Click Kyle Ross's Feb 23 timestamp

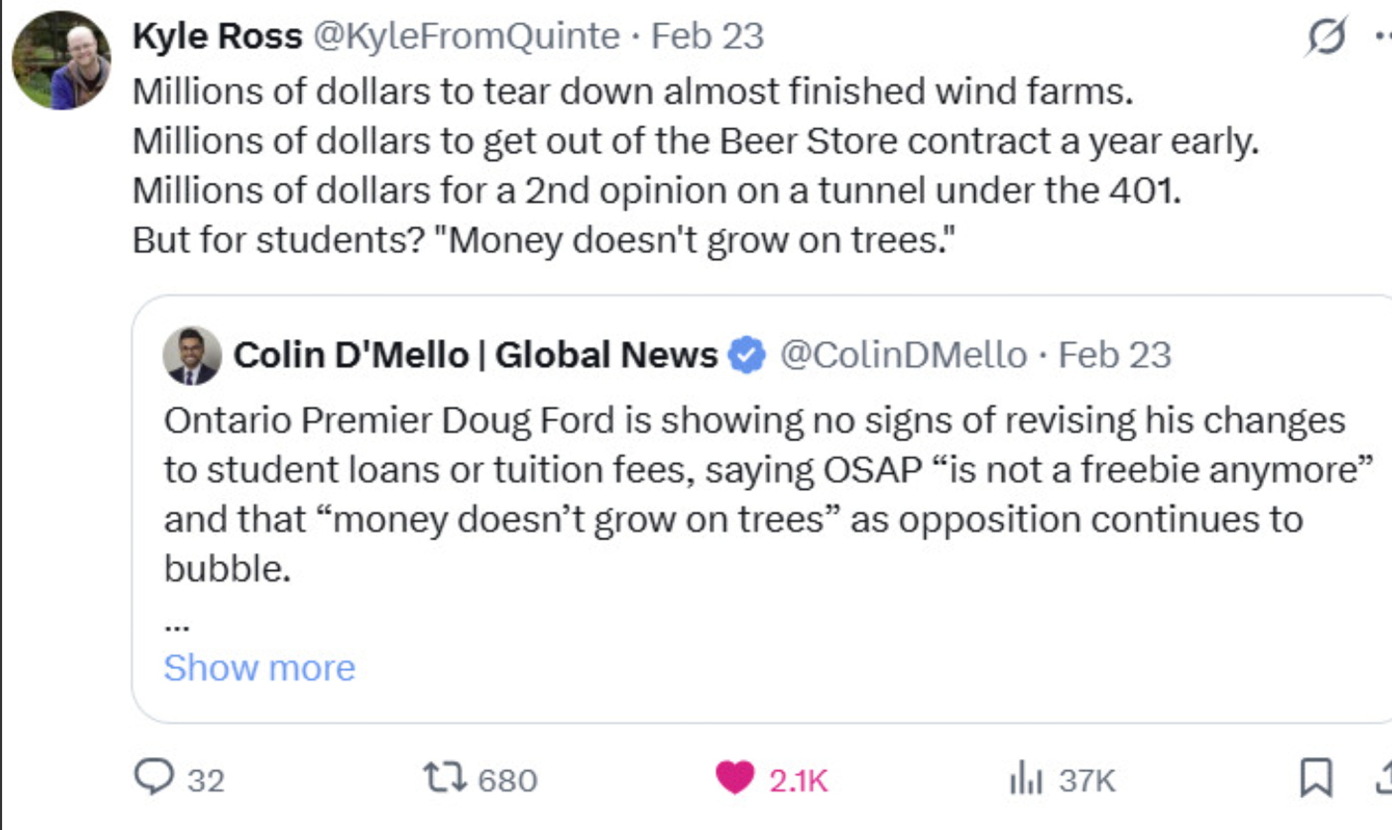tap(707, 36)
